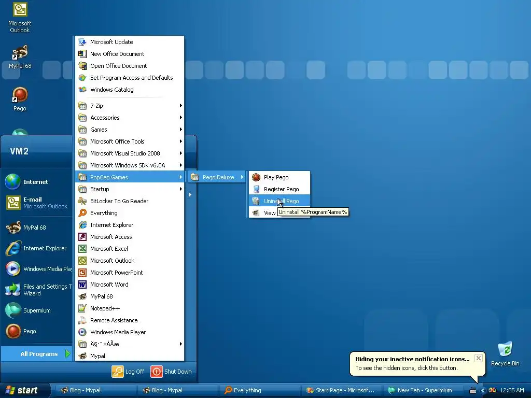
Task: Open Remote Assistance
Action: point(130,320)
